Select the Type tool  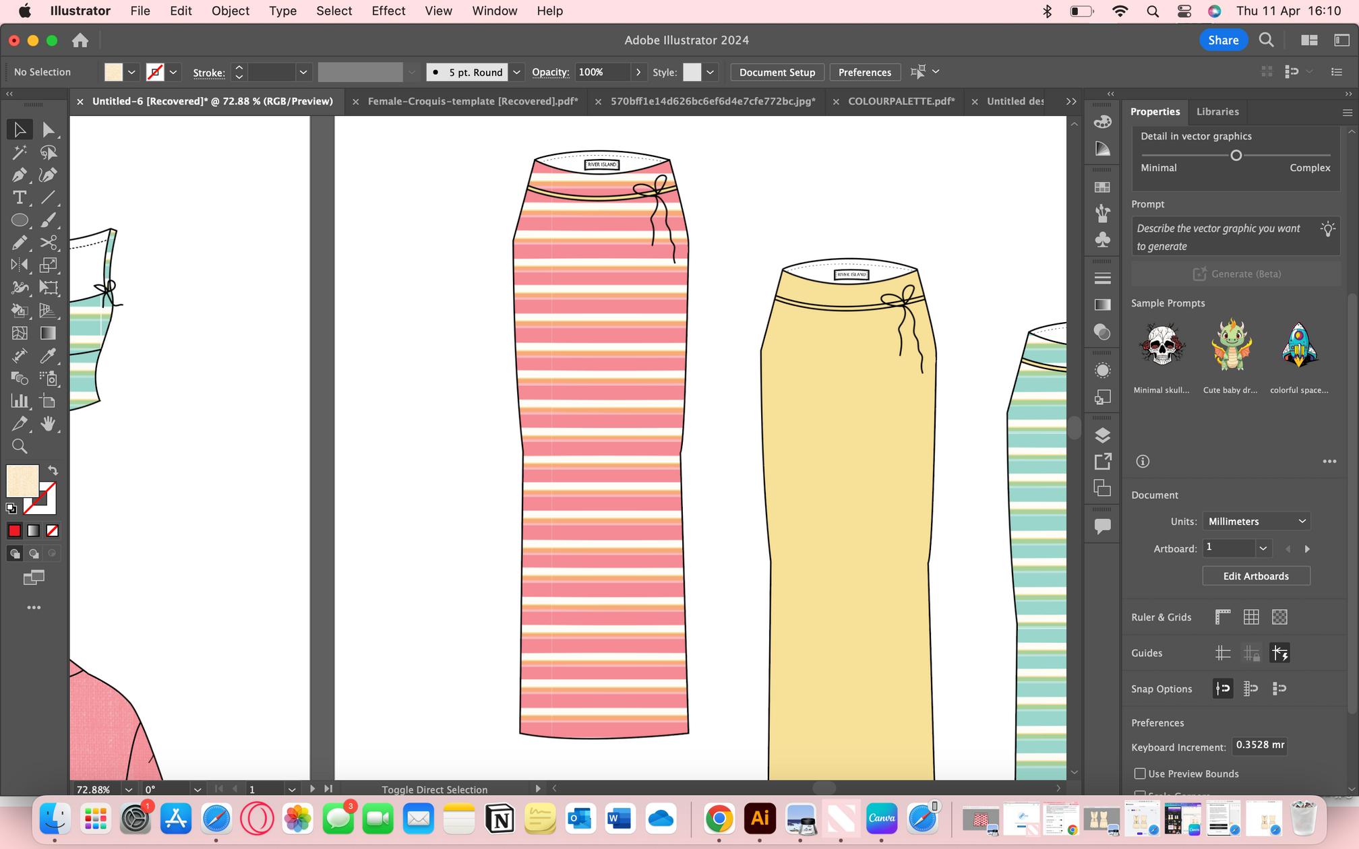[x=20, y=197]
